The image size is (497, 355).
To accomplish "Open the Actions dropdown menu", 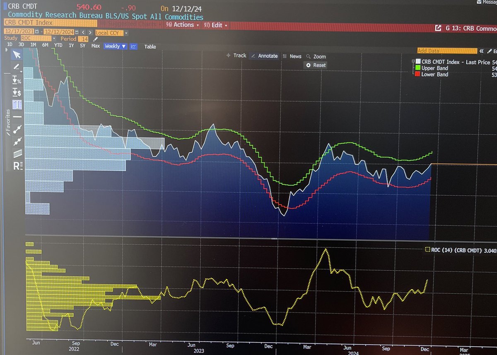I will (x=182, y=25).
